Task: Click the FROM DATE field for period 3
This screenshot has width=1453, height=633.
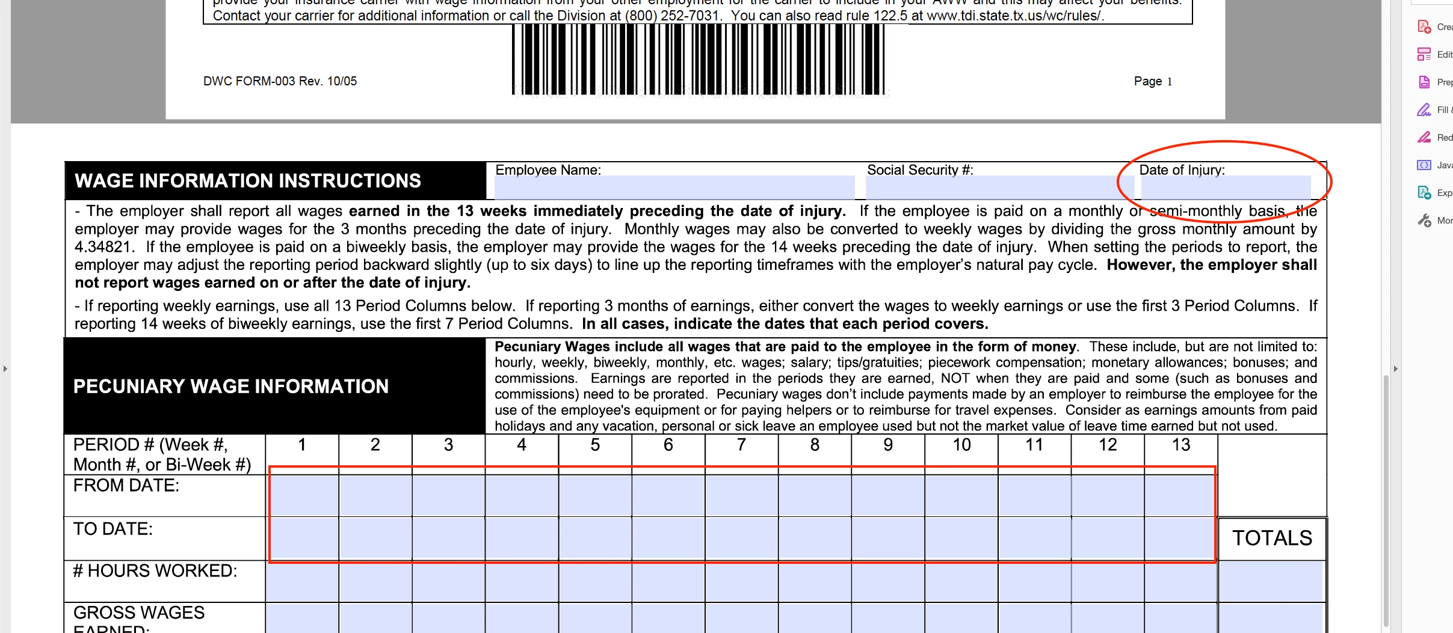Action: [449, 495]
